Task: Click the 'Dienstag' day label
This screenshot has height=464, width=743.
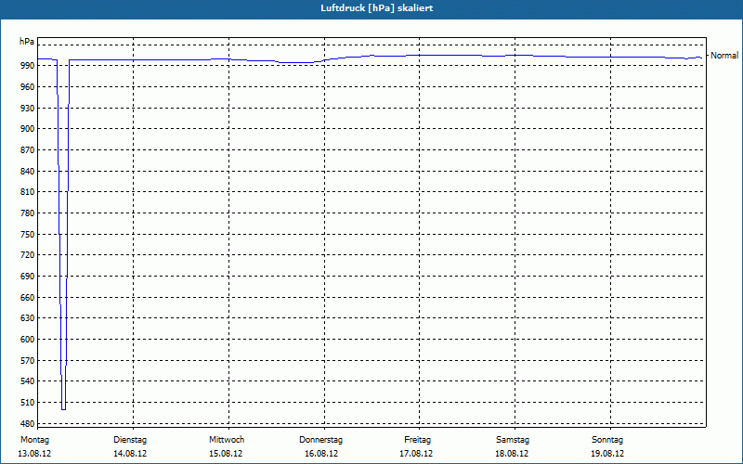Action: 130,440
